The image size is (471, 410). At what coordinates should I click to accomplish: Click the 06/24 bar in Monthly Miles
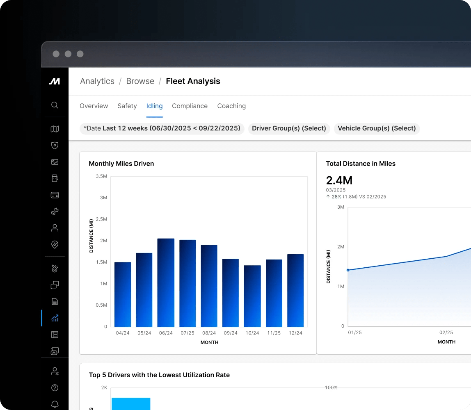[x=166, y=283]
